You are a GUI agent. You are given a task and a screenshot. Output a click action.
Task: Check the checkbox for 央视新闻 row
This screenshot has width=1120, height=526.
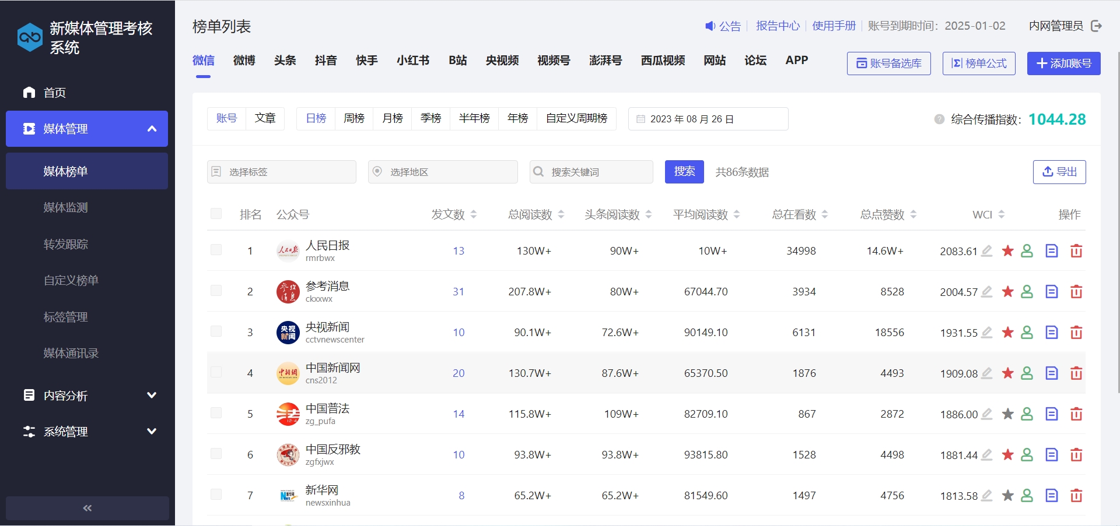[216, 331]
